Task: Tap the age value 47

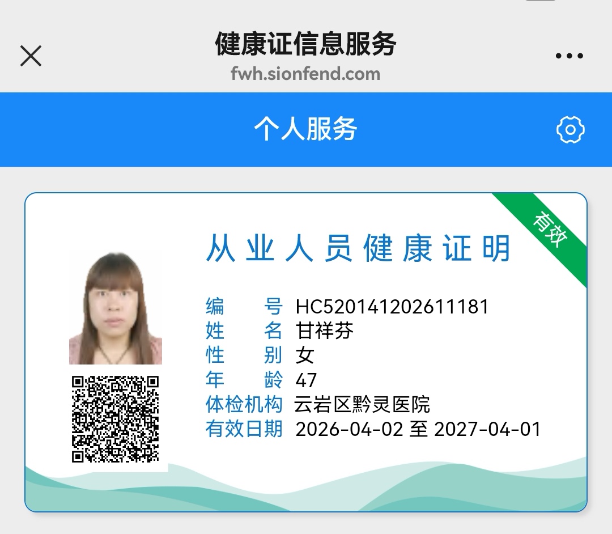Action: (307, 380)
